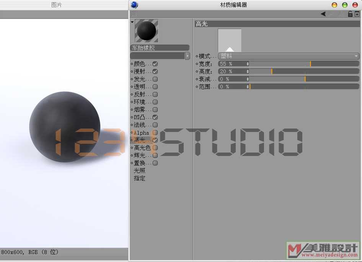Click the 宽度 value field showing 55 %
This screenshot has width=362, height=262.
[232, 64]
